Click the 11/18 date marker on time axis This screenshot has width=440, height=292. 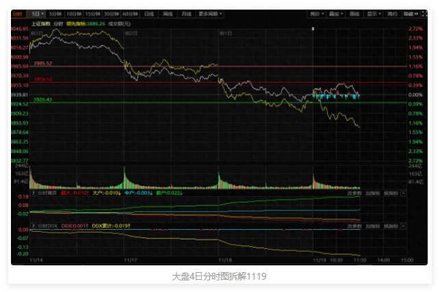tap(225, 260)
